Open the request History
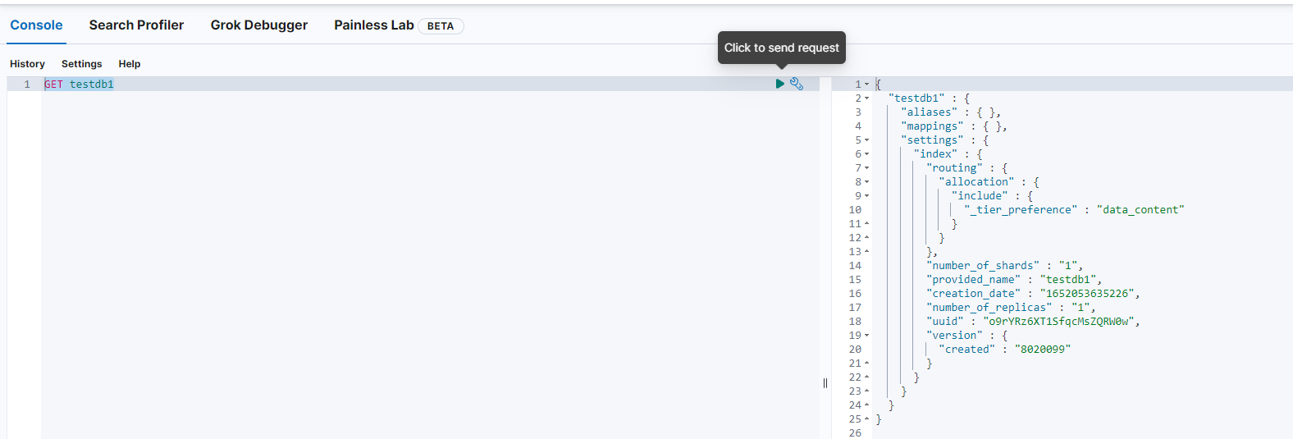This screenshot has height=439, width=1293. pyautogui.click(x=27, y=64)
